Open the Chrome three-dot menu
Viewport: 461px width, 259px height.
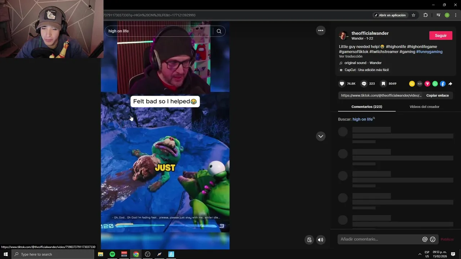click(x=456, y=15)
